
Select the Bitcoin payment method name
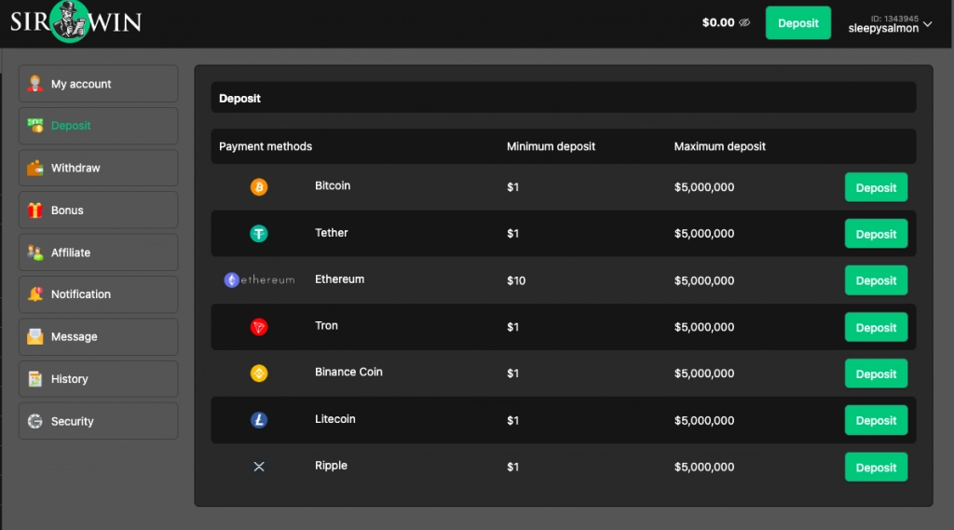point(333,186)
